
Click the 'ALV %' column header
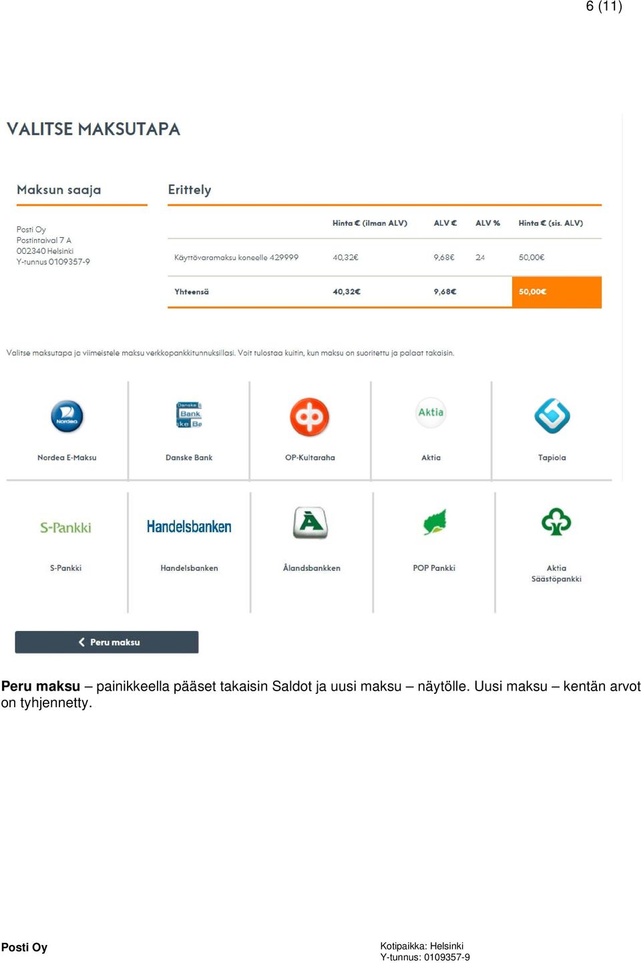click(487, 223)
